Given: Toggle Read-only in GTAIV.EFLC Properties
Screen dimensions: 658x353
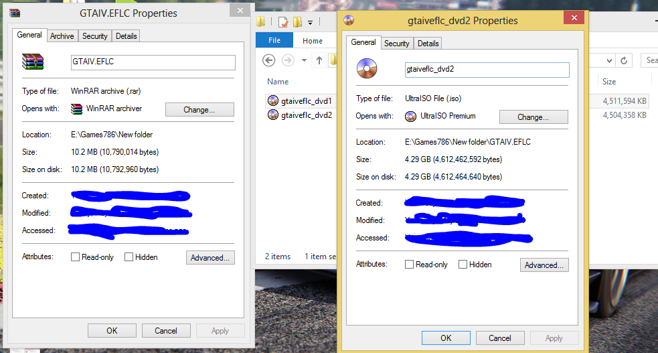Looking at the screenshot, I should (75, 257).
